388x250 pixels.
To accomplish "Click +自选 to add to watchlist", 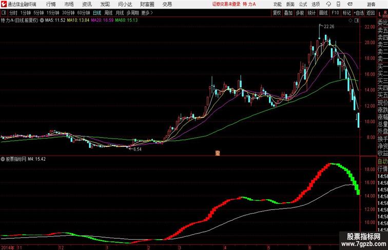I will [359, 13].
